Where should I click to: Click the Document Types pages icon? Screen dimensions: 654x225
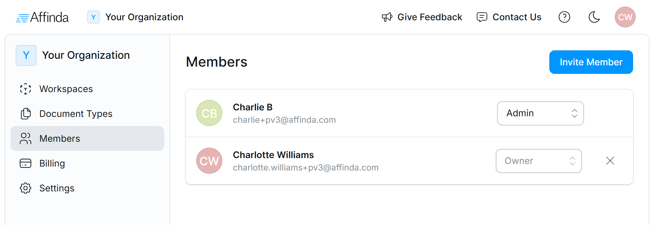pyautogui.click(x=25, y=114)
